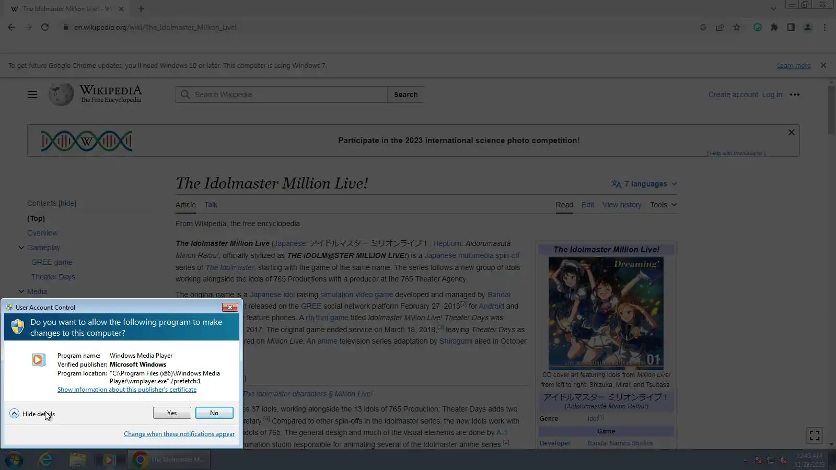Dismiss the Chrome update notification bar
This screenshot has width=836, height=470.
click(823, 65)
